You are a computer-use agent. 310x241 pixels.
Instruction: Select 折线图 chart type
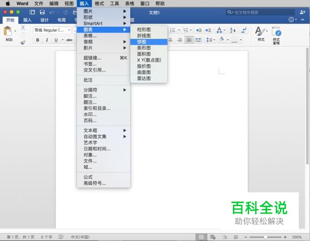click(x=149, y=36)
